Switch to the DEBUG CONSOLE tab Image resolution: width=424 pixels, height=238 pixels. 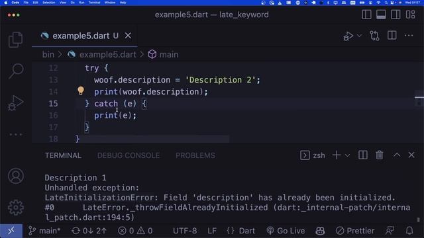point(129,155)
